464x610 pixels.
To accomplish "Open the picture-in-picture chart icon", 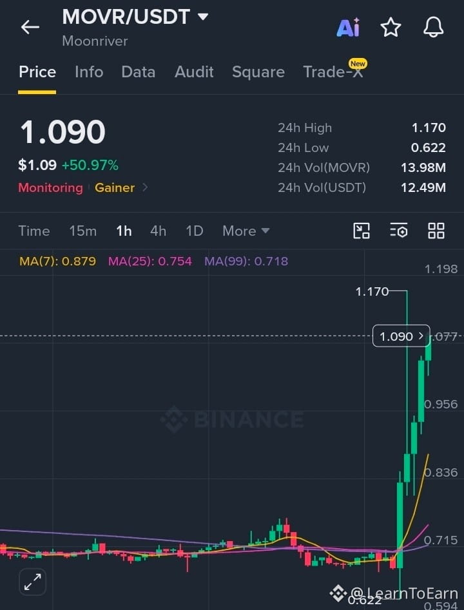I will (362, 231).
